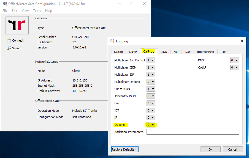Expand ICT level dropdown

(151, 110)
